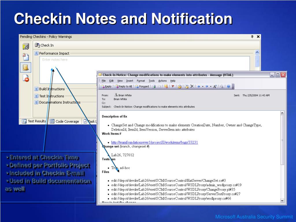Open the workitems bugs/33231 hyperlink
Image resolution: width=296 pixels, height=222 pixels.
[154, 142]
